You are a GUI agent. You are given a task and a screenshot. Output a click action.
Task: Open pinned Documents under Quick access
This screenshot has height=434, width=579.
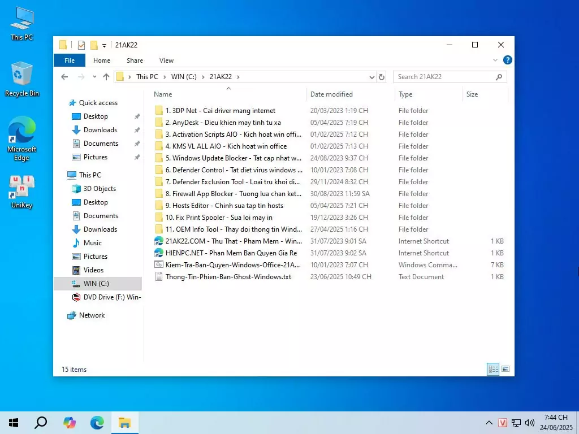click(x=101, y=144)
